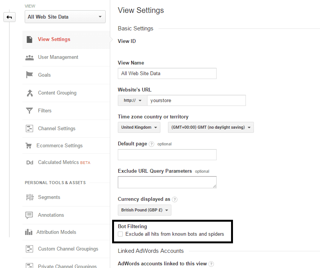320x268 pixels.
Task: Expand the http:// protocol dropdown
Action: click(133, 100)
